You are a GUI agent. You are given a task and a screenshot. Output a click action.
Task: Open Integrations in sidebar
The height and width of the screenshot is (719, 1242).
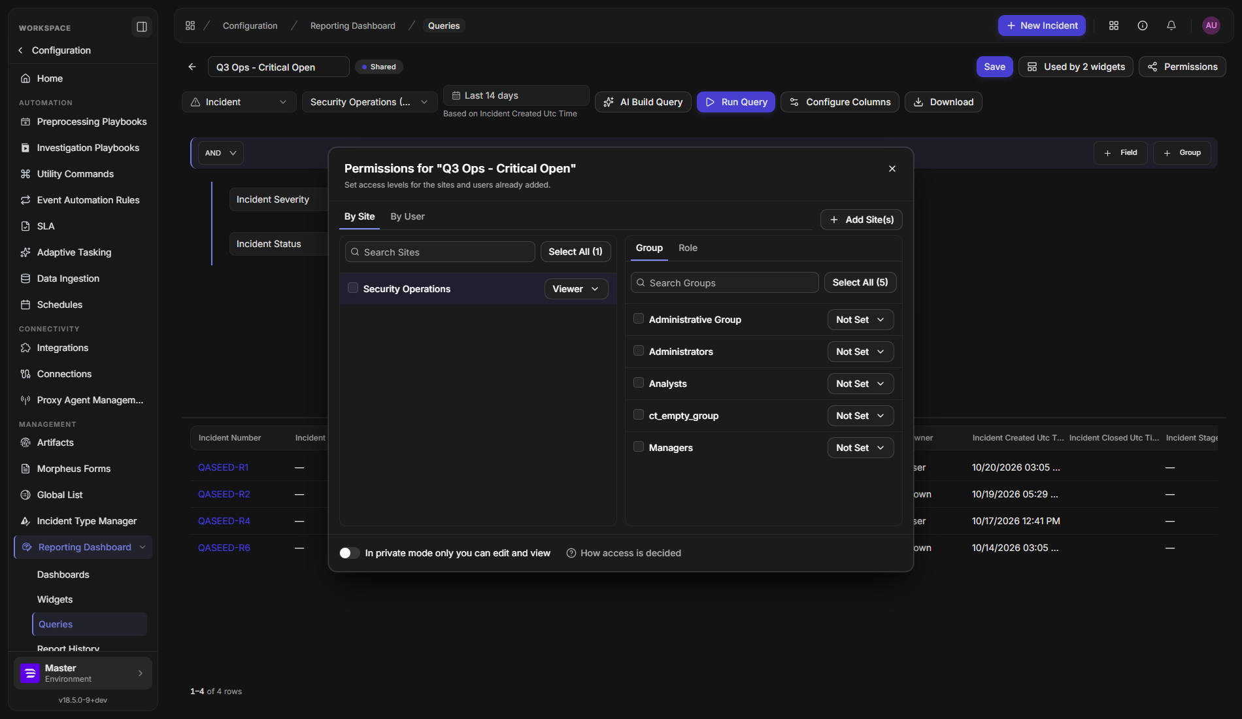pyautogui.click(x=82, y=348)
